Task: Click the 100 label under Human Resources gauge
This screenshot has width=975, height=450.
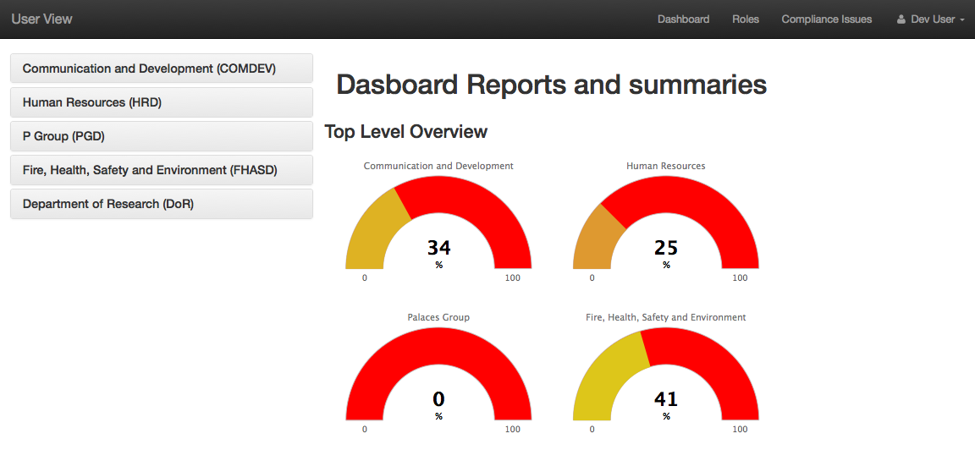Action: point(740,277)
